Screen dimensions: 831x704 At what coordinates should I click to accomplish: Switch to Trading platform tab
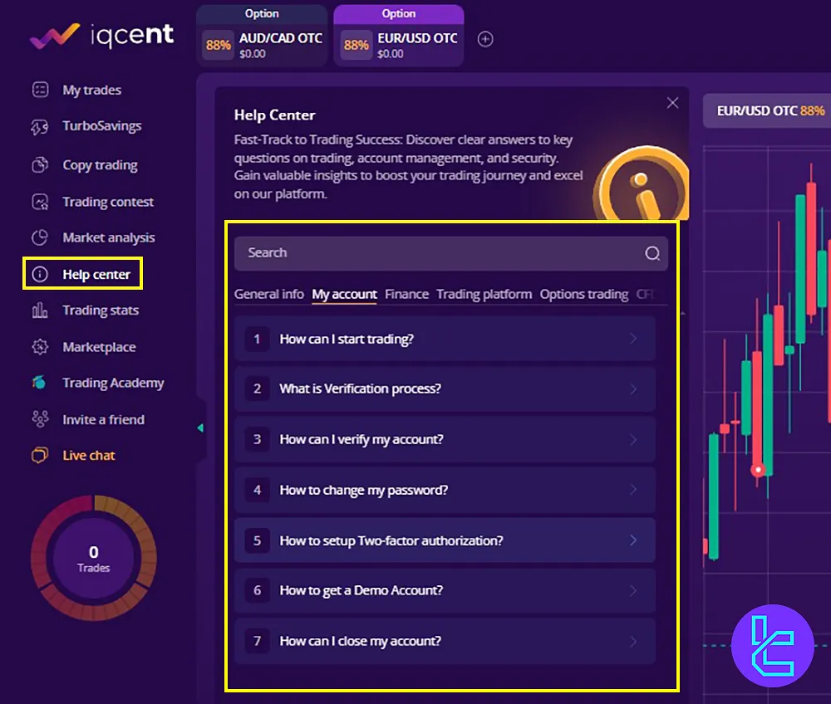(484, 295)
